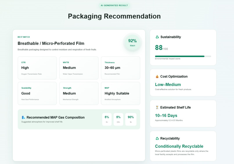Click the micro-perforated plastic films recyclability note
This screenshot has height=164, width=234.
tap(182, 153)
